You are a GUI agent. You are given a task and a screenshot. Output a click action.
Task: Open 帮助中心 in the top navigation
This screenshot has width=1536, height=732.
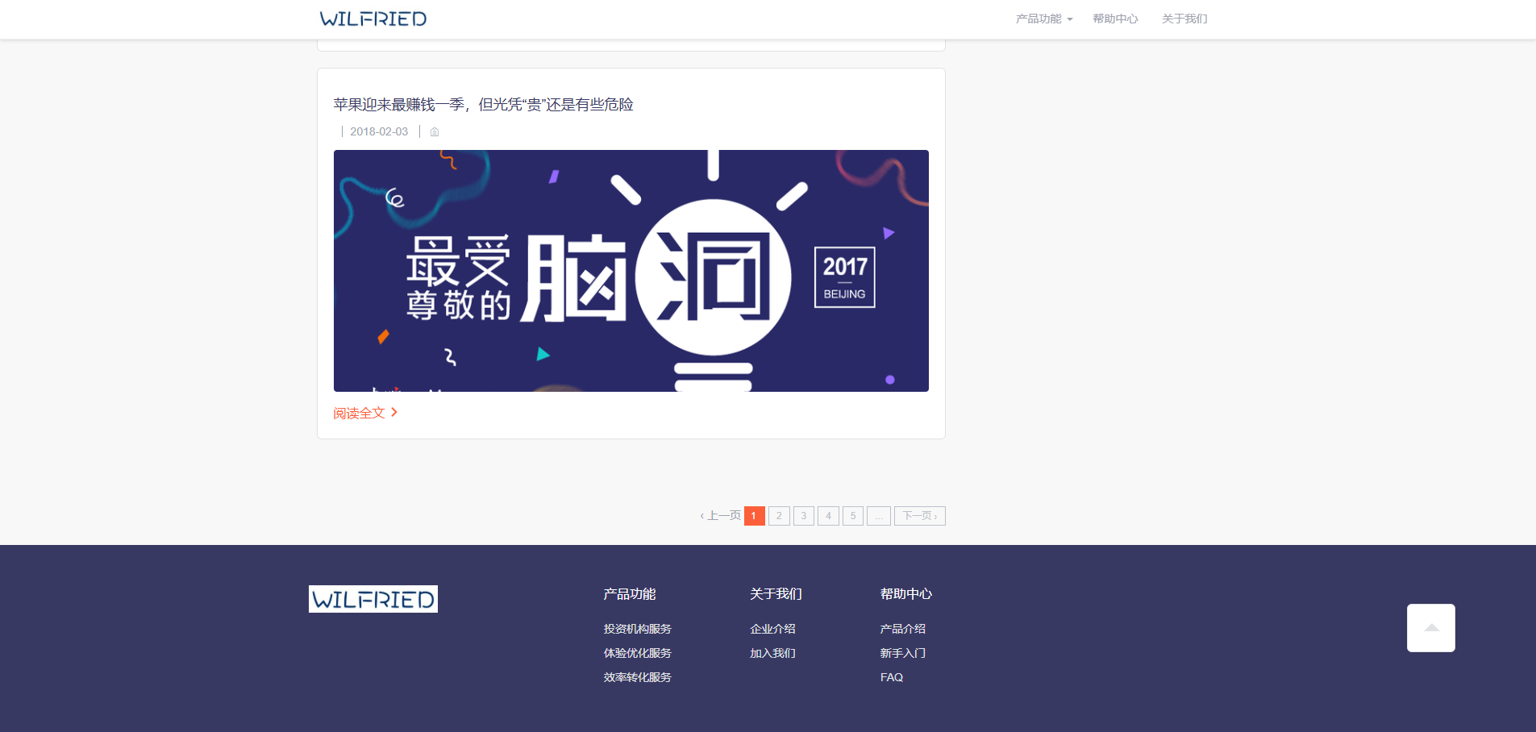[1115, 19]
